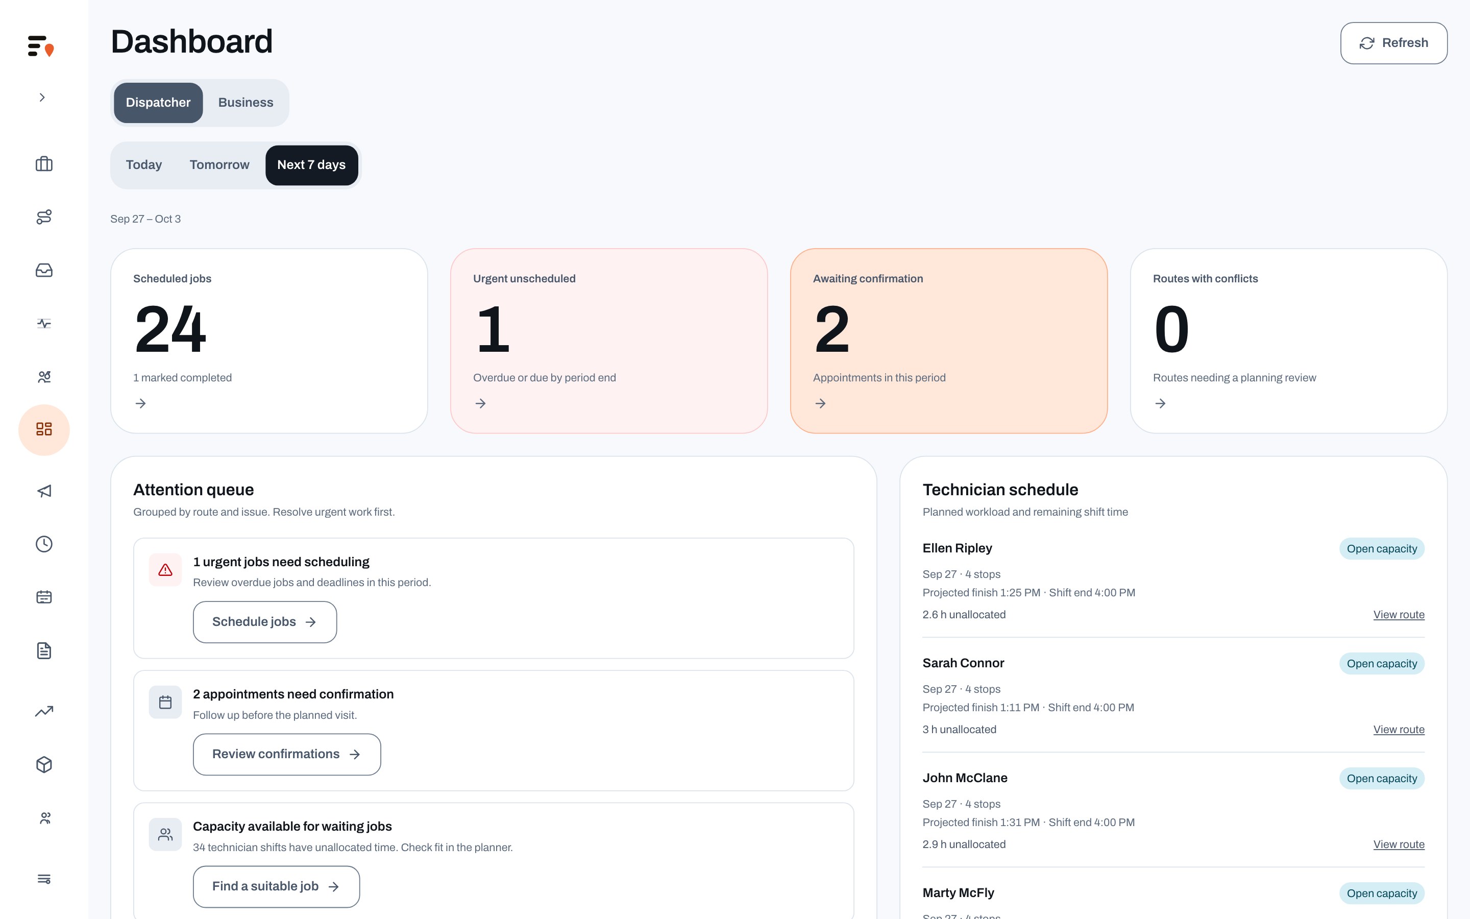Click the '2 appointments need confirmation' heading
1470x919 pixels.
(x=293, y=695)
